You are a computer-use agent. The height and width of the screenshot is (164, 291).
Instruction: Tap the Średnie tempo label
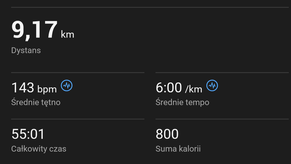(182, 102)
